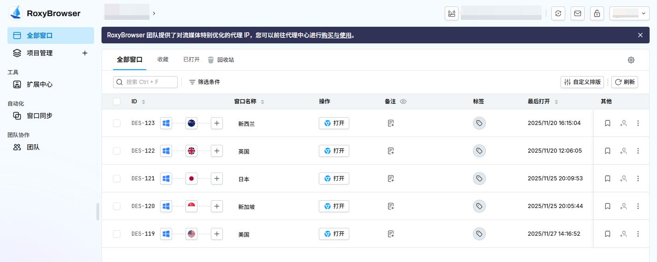Check the DES-120 row checkbox
657x262 pixels.
tap(117, 206)
